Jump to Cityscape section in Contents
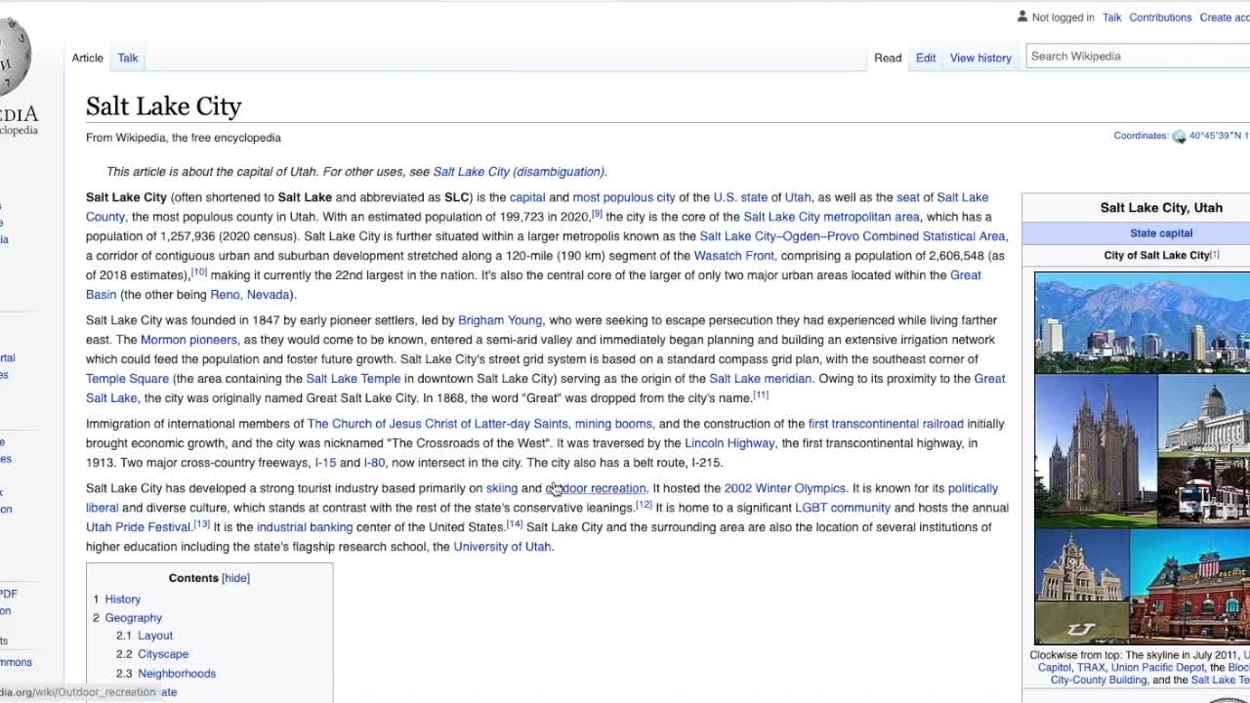Image resolution: width=1250 pixels, height=703 pixels. point(162,654)
